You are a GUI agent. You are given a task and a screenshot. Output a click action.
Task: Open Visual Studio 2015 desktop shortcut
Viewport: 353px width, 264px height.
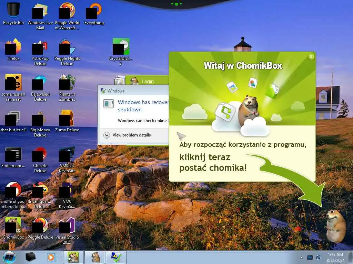[x=67, y=231]
